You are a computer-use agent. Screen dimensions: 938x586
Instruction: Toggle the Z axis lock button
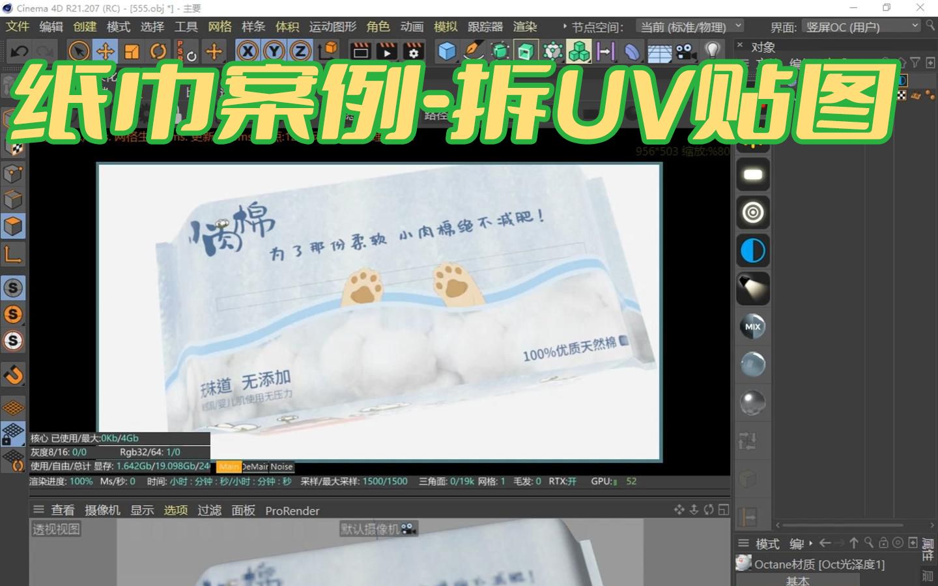(x=298, y=50)
